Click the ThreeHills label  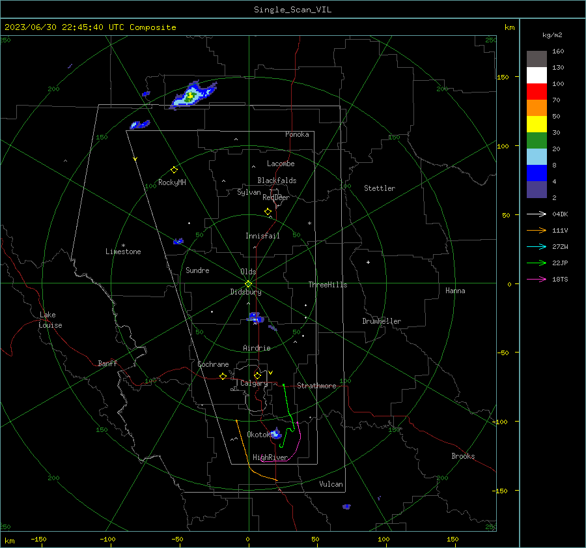[328, 285]
